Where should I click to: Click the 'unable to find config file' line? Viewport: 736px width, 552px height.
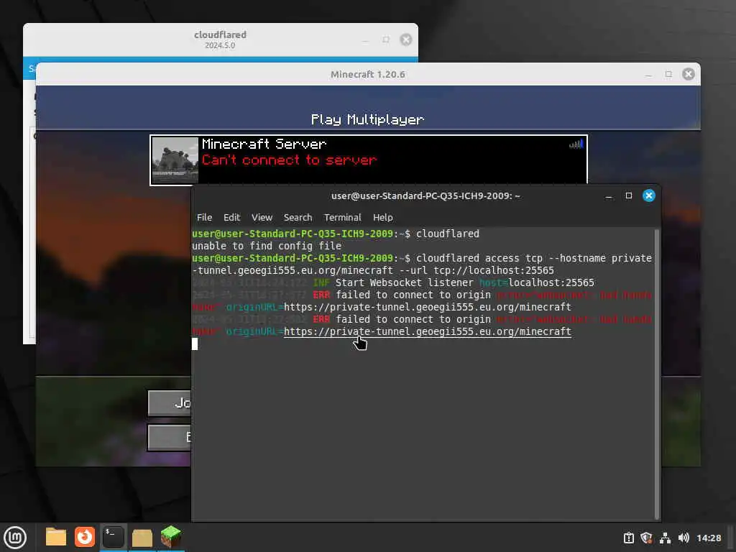pos(267,246)
